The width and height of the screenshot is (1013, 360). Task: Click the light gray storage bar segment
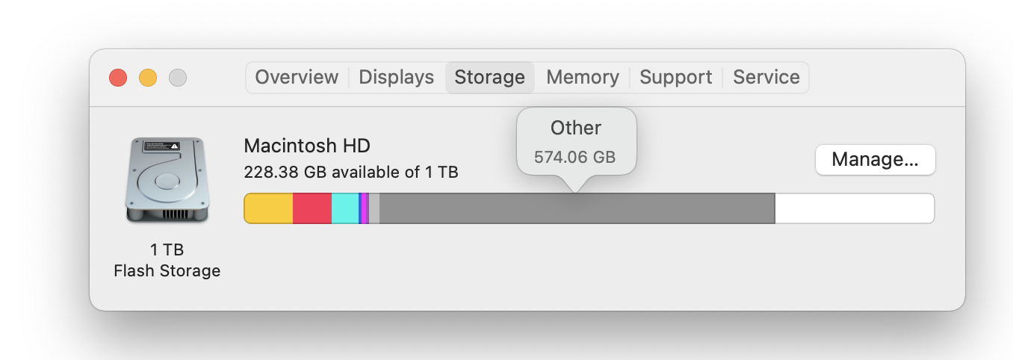374,208
